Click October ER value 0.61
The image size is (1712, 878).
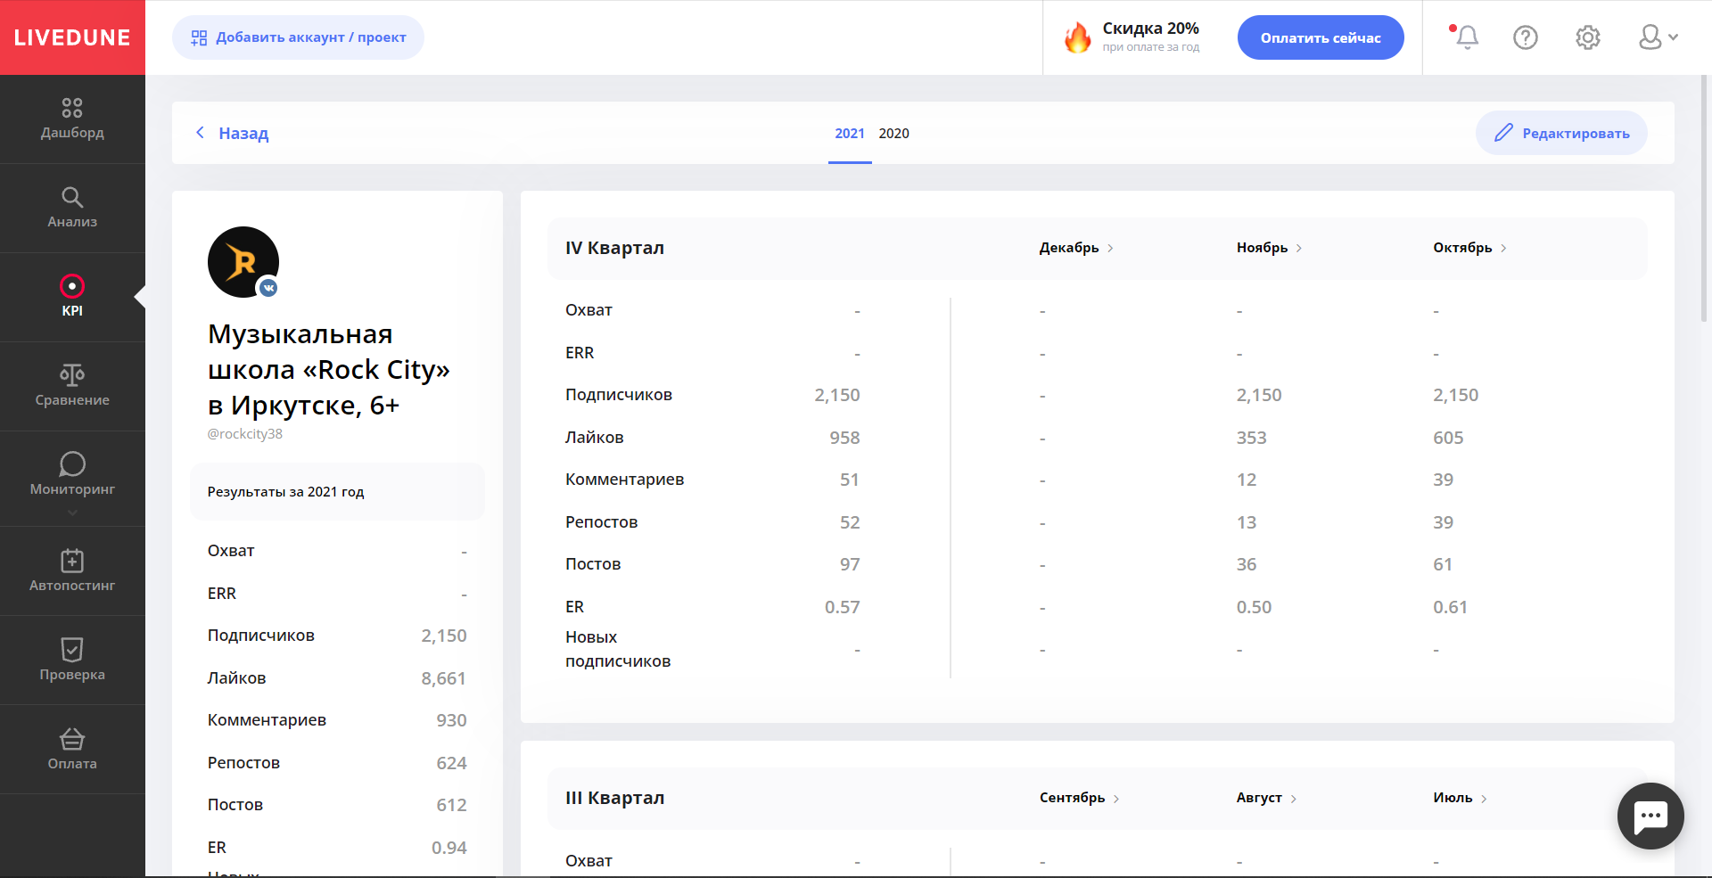point(1450,607)
